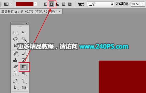Switch to the 20104617.psd document tab
Image resolution: width=146 pixels, height=93 pixels.
[x=29, y=12]
